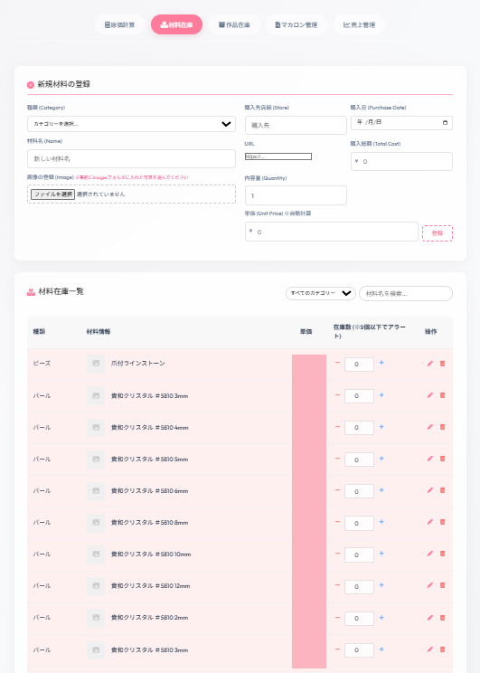Expand the カテゴリーを選択 category dropdown
Viewport: 480px width, 673px height.
click(x=131, y=124)
